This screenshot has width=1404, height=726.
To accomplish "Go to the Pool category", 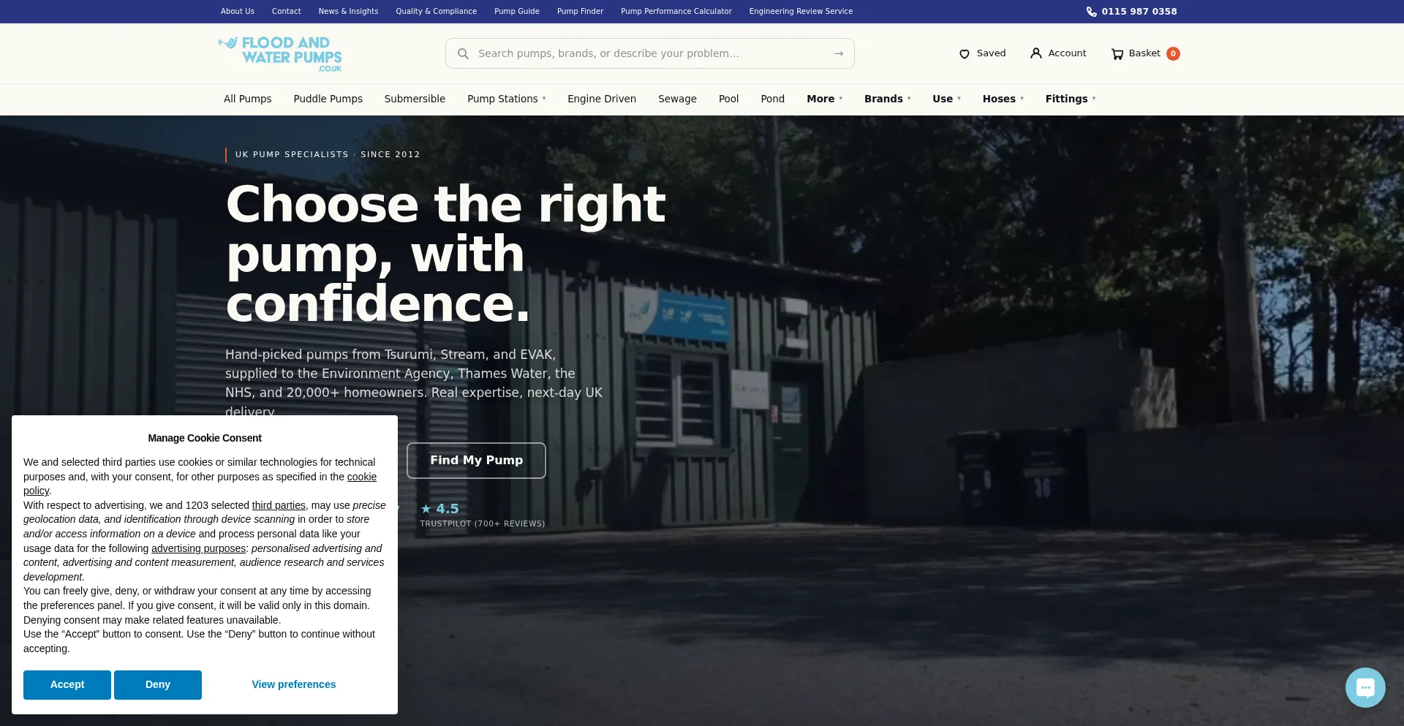I will point(728,99).
